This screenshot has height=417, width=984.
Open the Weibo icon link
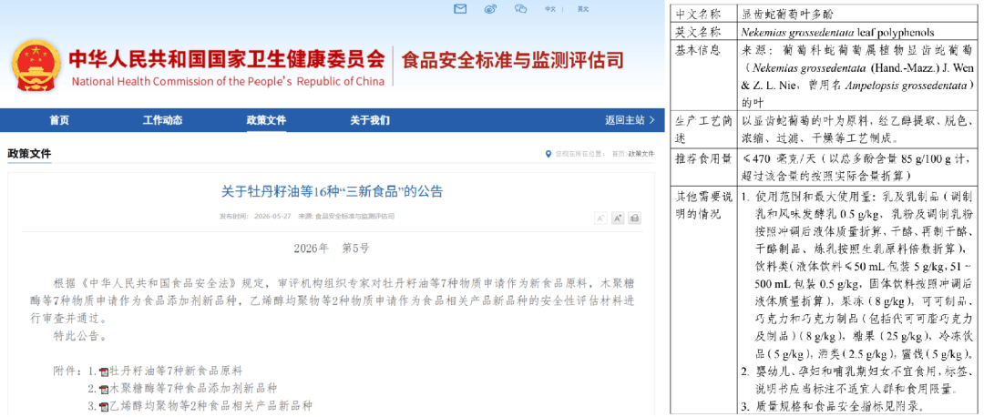491,9
